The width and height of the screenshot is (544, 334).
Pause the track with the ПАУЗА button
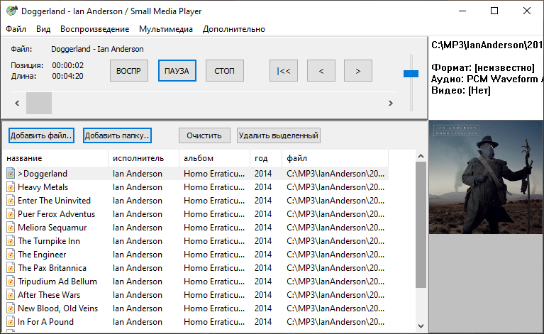click(177, 71)
